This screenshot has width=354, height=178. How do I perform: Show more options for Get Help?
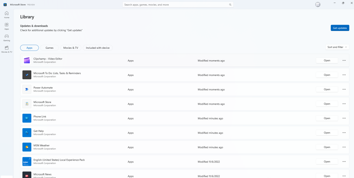(344, 133)
